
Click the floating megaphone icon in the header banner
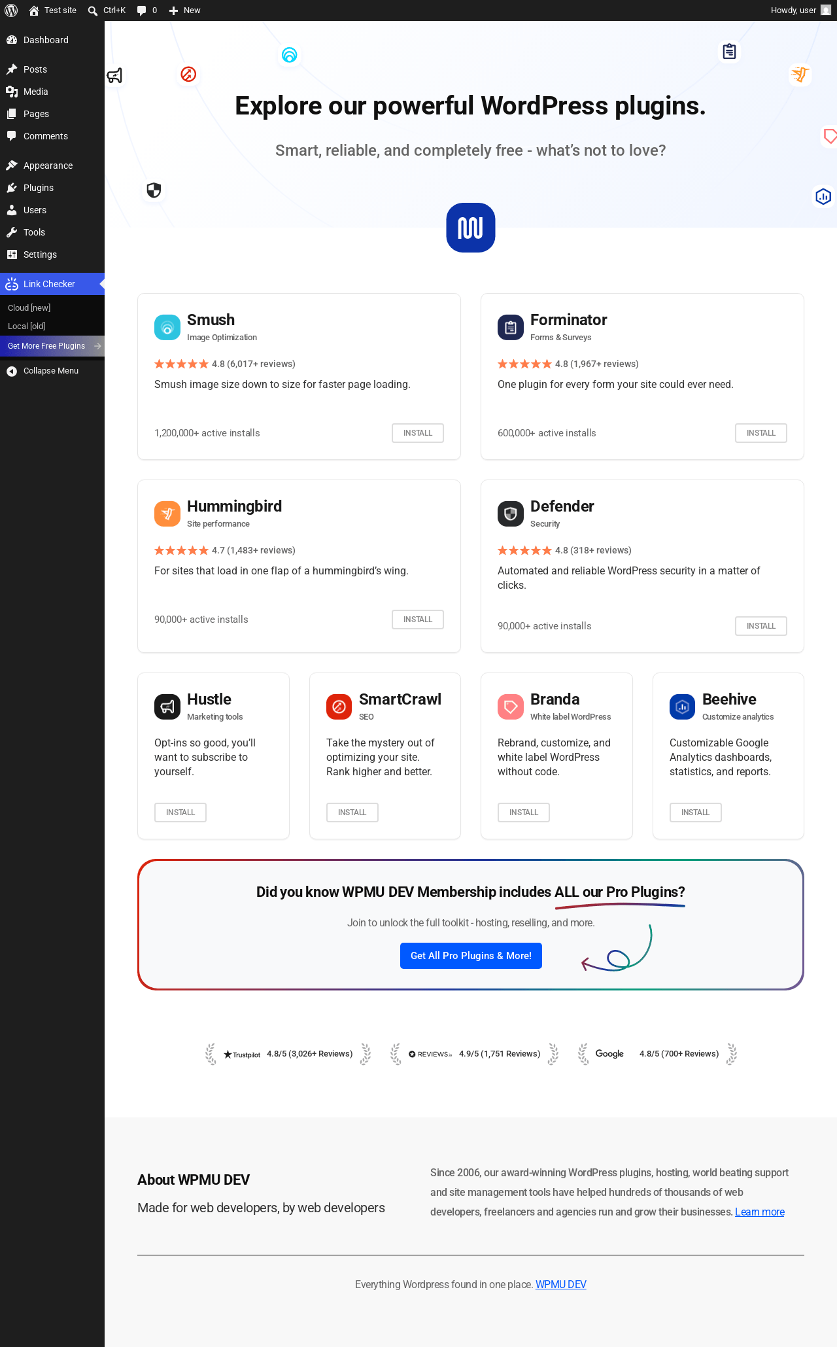coord(114,76)
